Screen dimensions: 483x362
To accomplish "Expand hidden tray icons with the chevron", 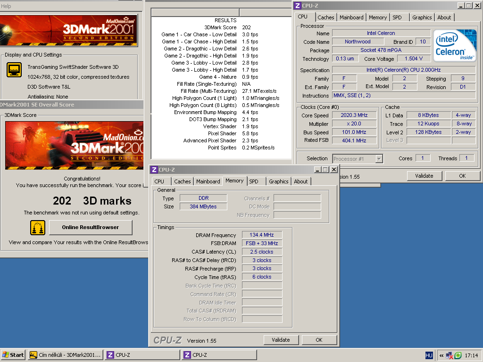I will (441, 355).
